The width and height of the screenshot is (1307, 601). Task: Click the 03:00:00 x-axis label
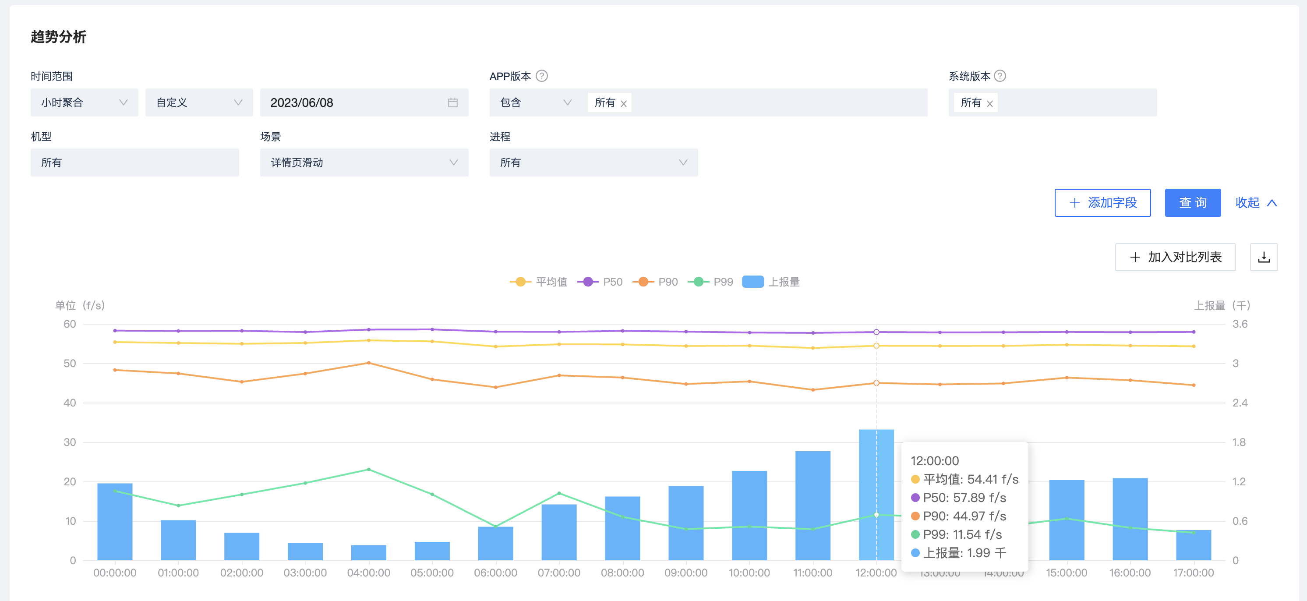[305, 573]
